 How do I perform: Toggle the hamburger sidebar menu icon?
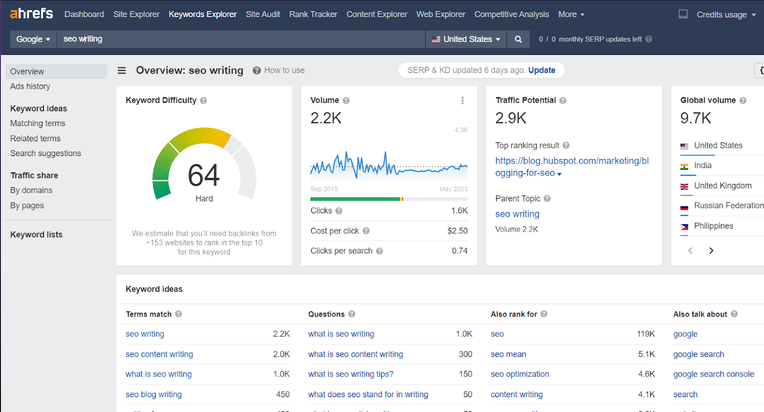(122, 71)
